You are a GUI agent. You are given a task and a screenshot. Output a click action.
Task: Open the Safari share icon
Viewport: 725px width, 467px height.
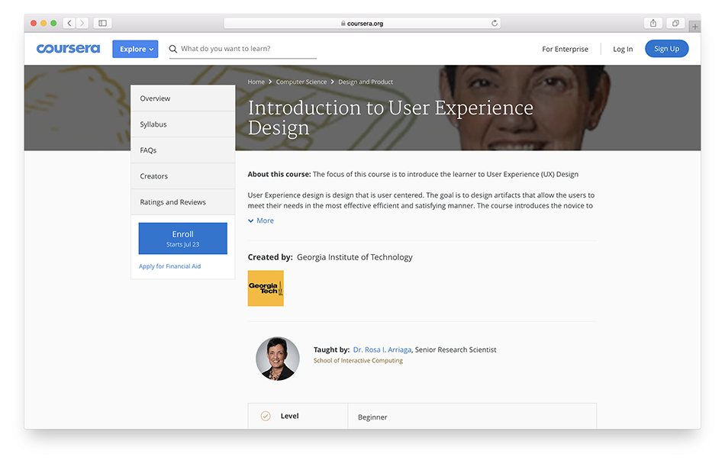(652, 23)
